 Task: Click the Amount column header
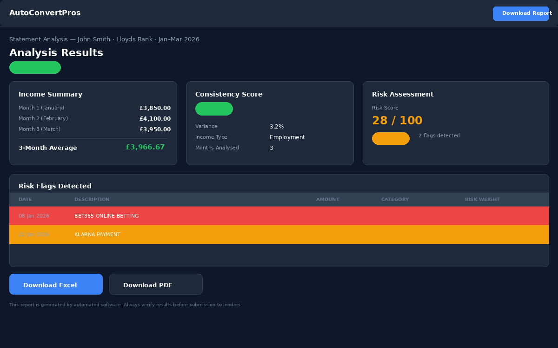tap(327, 200)
